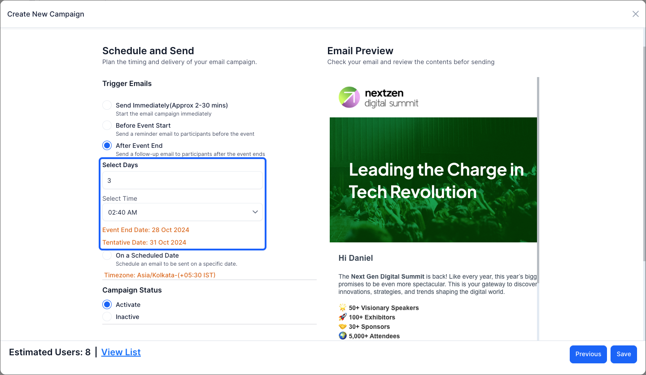646x375 pixels.
Task: Click the handshake emoji beside Sponsors
Action: tap(343, 327)
